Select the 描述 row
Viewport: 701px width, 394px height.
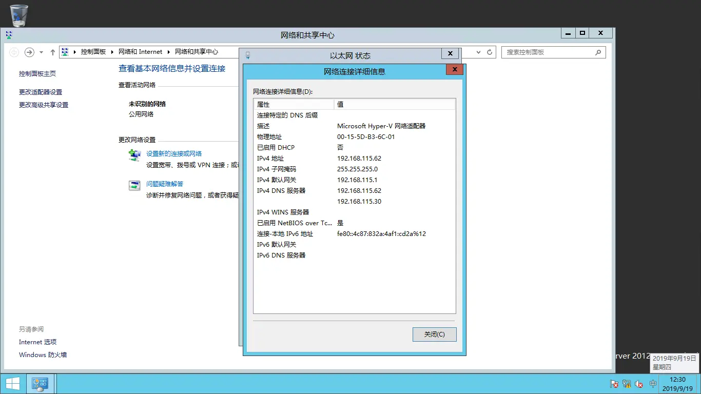click(355, 126)
